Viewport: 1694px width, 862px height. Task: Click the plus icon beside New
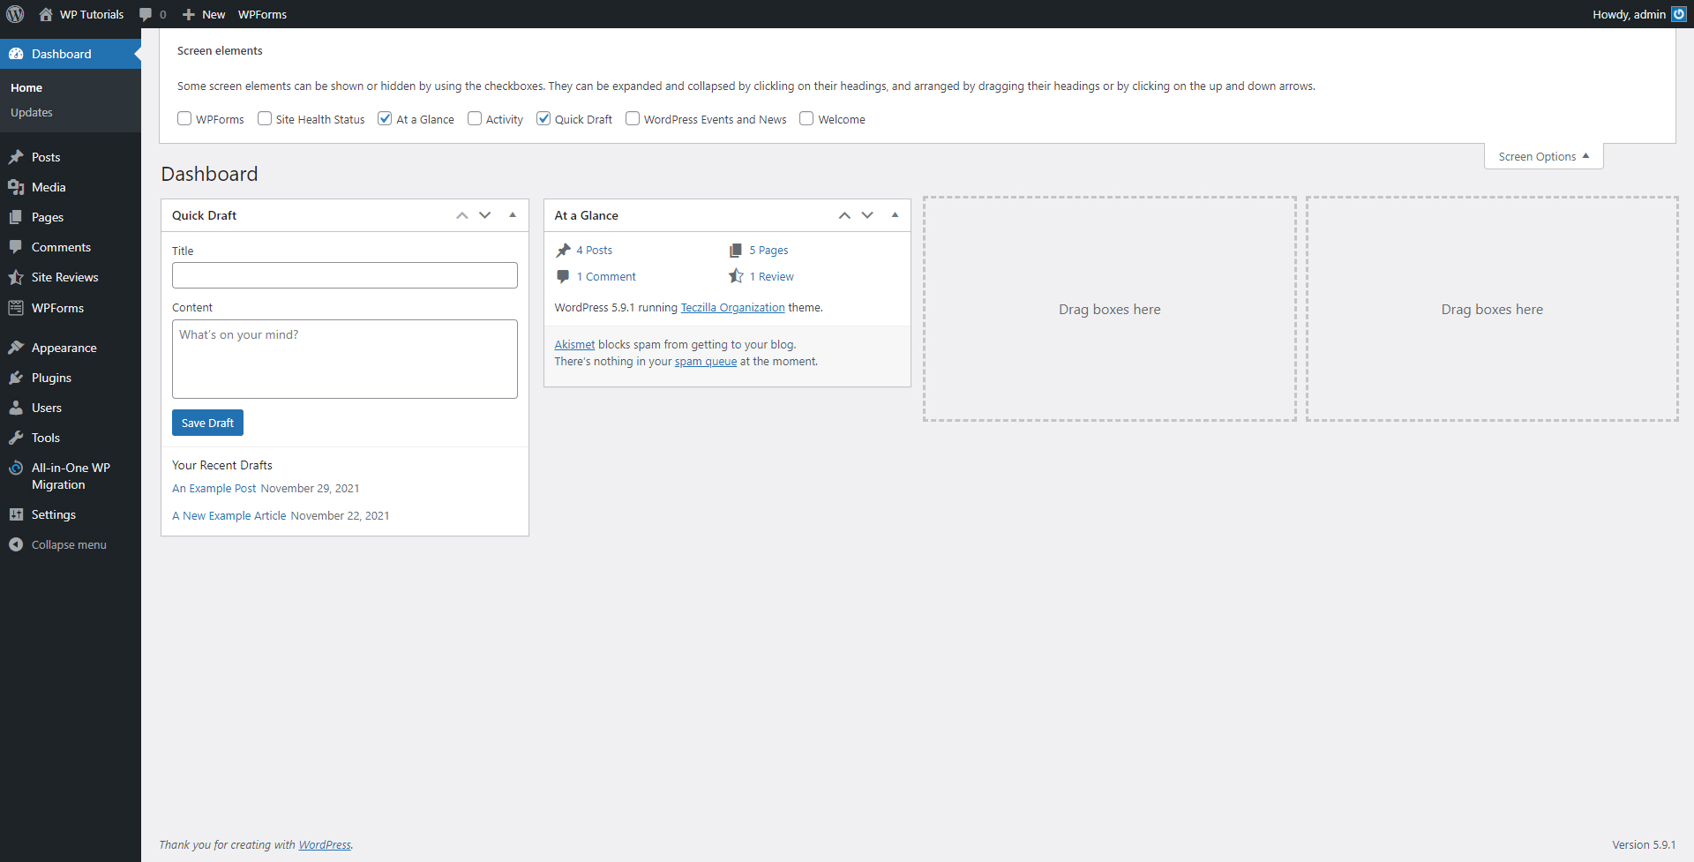coord(188,14)
